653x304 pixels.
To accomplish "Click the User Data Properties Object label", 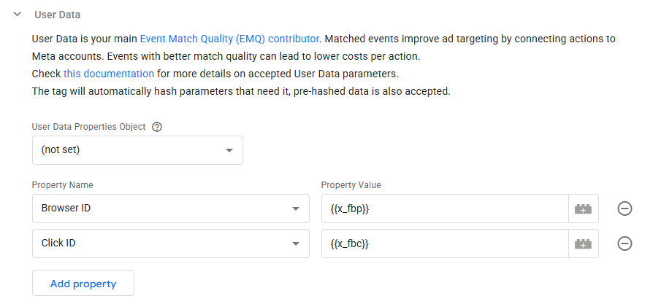I will click(89, 126).
